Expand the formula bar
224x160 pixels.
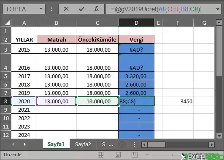coord(218,9)
